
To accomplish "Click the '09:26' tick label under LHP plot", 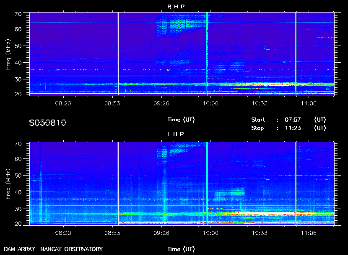I will click(161, 233).
